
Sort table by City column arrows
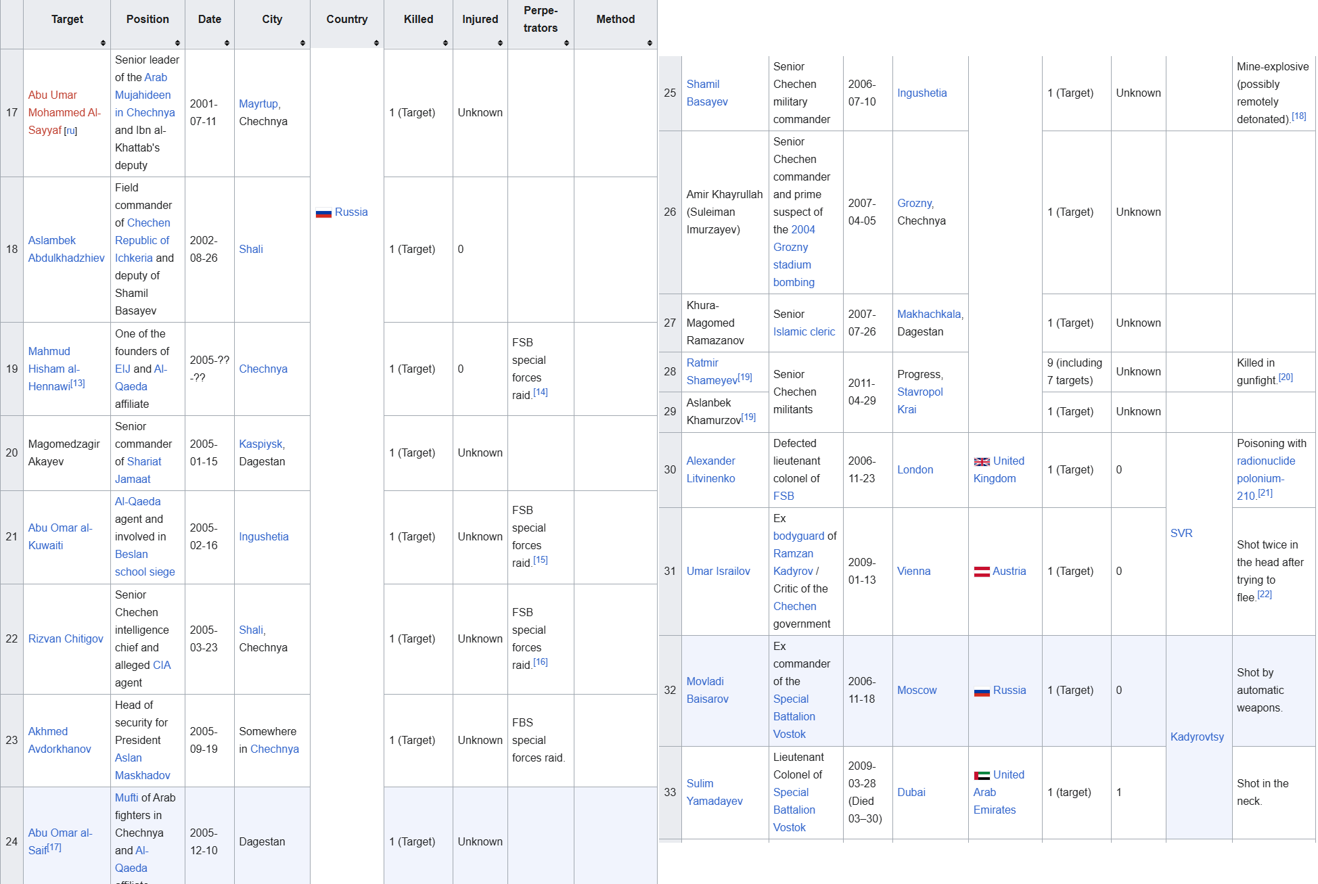(302, 43)
